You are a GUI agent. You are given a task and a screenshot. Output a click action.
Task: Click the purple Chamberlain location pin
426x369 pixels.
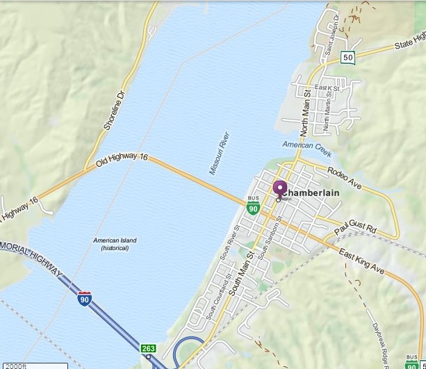pos(280,190)
